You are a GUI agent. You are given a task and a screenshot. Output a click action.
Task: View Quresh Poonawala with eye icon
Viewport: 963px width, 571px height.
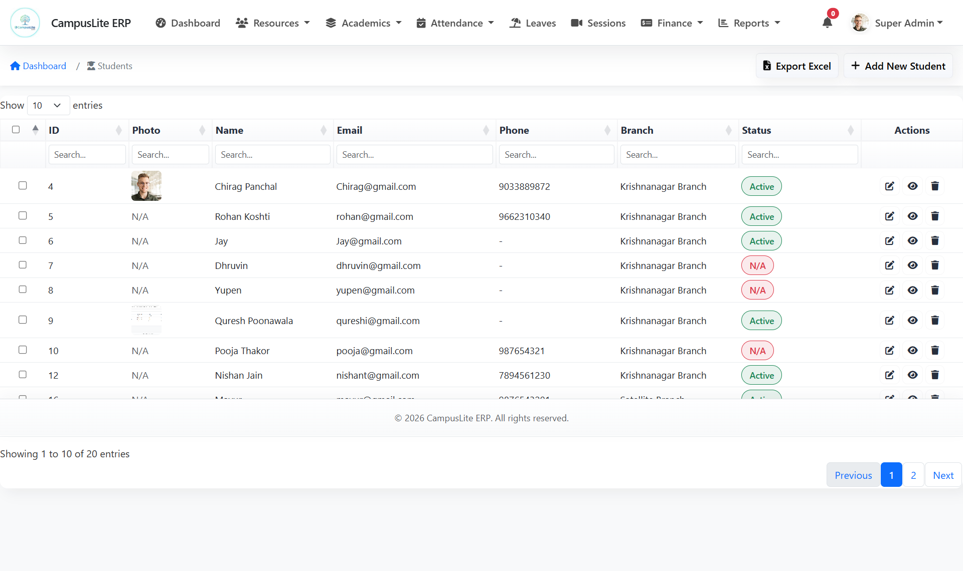tap(912, 321)
